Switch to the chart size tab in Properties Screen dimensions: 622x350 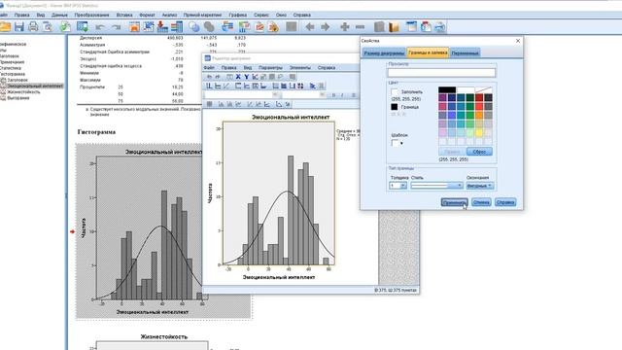click(384, 52)
